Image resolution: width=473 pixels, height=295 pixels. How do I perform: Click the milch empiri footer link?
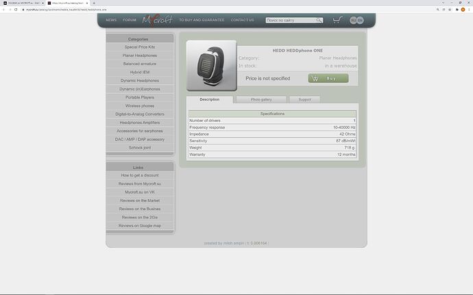pos(234,243)
